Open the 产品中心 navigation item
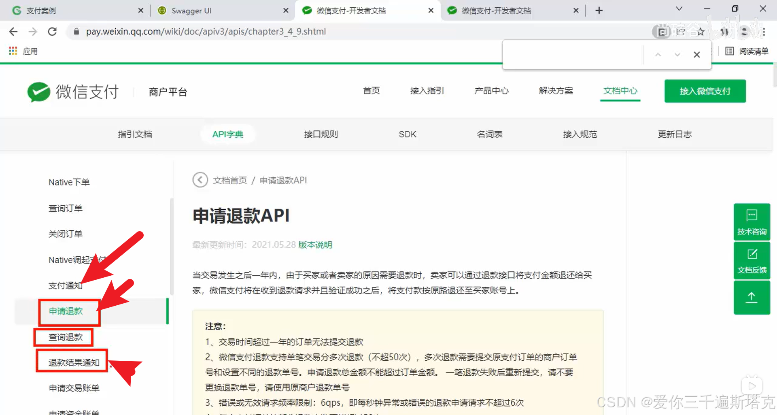The width and height of the screenshot is (777, 415). click(491, 91)
